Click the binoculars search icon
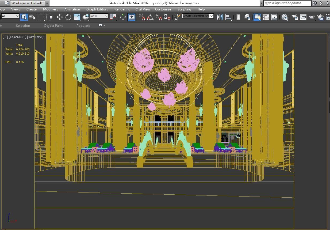Screen dimensions: 330x230 coord(315,3)
